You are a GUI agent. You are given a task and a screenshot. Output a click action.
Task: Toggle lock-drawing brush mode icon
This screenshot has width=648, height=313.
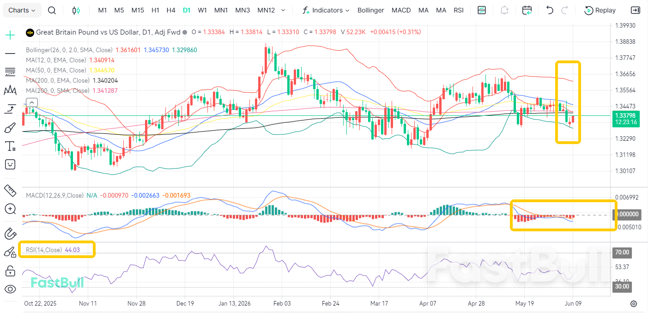pyautogui.click(x=10, y=252)
